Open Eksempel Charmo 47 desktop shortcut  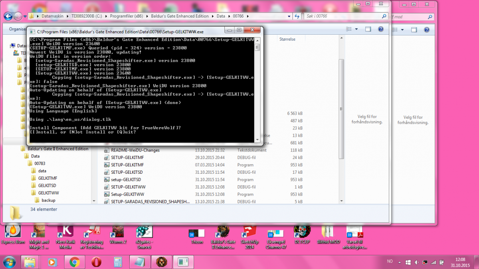[276, 237]
